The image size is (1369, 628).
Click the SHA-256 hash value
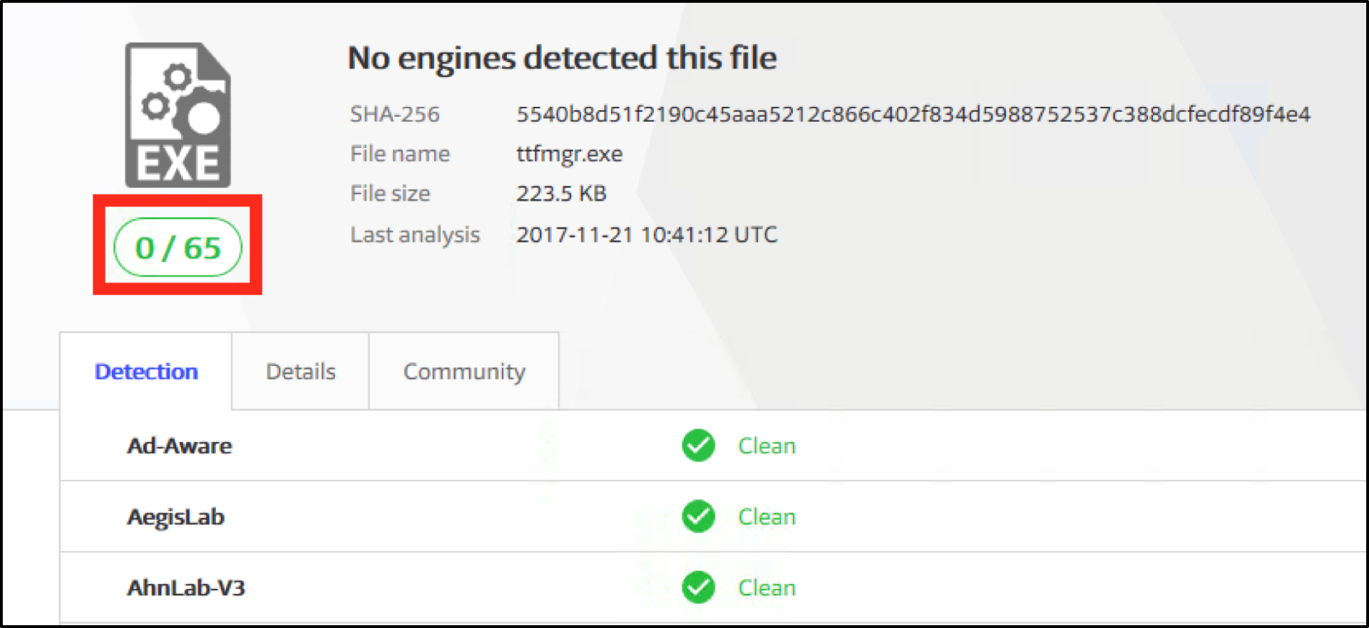click(x=913, y=114)
